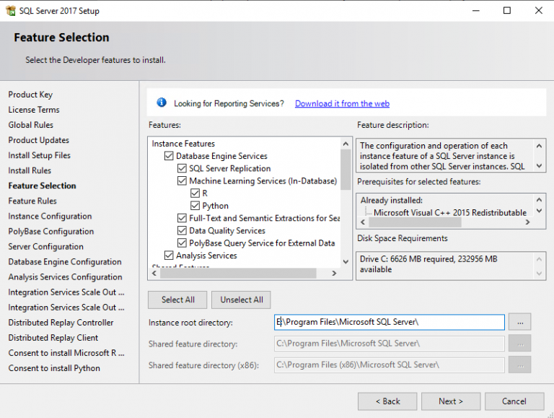The height and width of the screenshot is (418, 554).
Task: Cancel the setup wizard
Action: pos(514,401)
